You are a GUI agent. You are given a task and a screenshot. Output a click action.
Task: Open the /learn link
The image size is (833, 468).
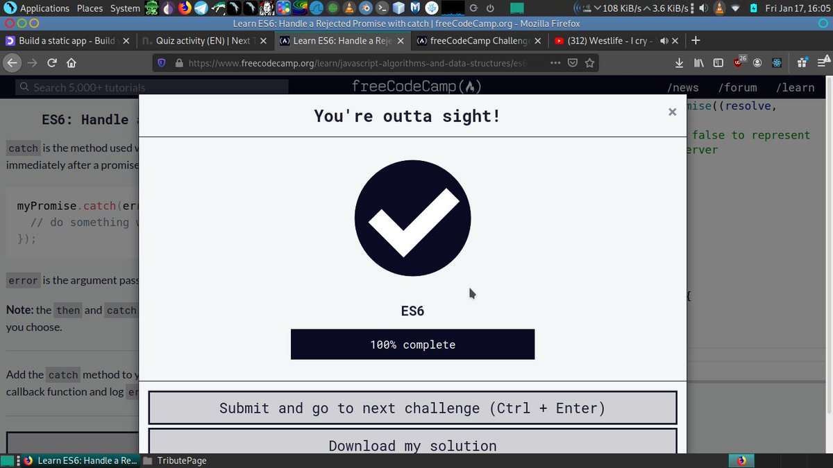[795, 87]
